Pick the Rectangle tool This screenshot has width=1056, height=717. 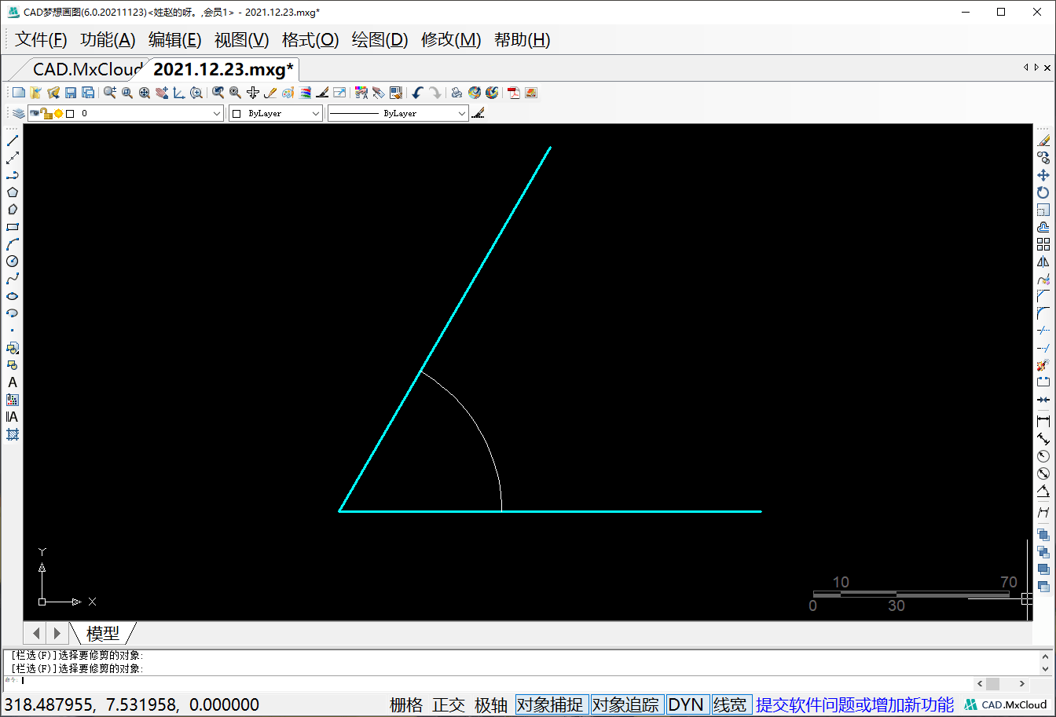coord(13,227)
